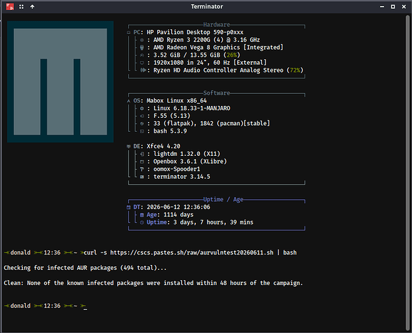The width and height of the screenshot is (412, 333).
Task: Click the line Checking for infected AUR packages
Action: (x=85, y=268)
